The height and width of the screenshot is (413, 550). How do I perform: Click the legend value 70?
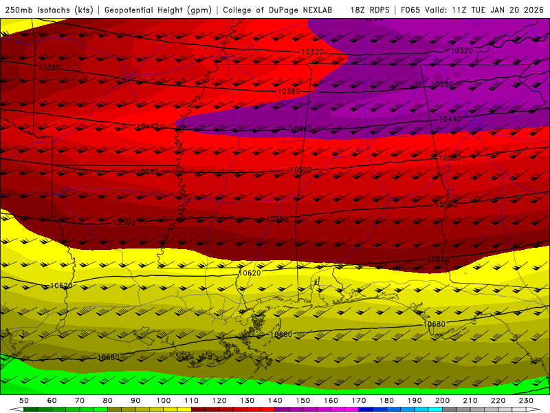[x=80, y=401]
